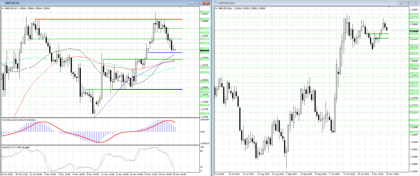Click the GBPUSD,H4 window chart icon
This screenshot has width=420, height=176.
[x=3, y=3]
